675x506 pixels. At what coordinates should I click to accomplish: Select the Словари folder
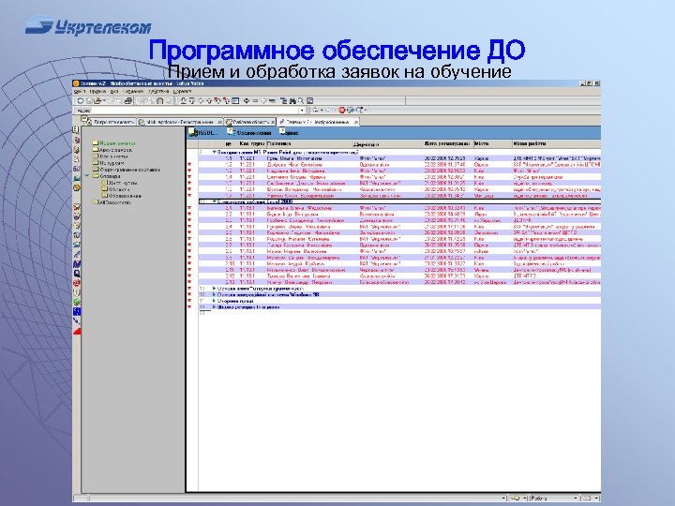tap(107, 176)
